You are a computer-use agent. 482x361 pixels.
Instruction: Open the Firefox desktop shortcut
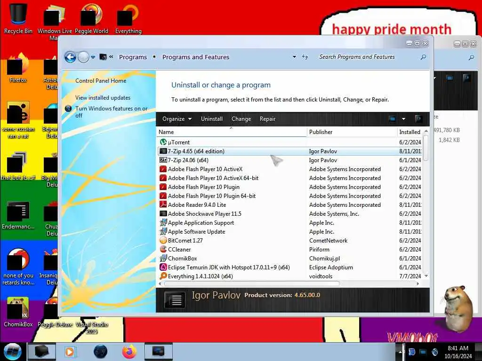[x=18, y=68]
